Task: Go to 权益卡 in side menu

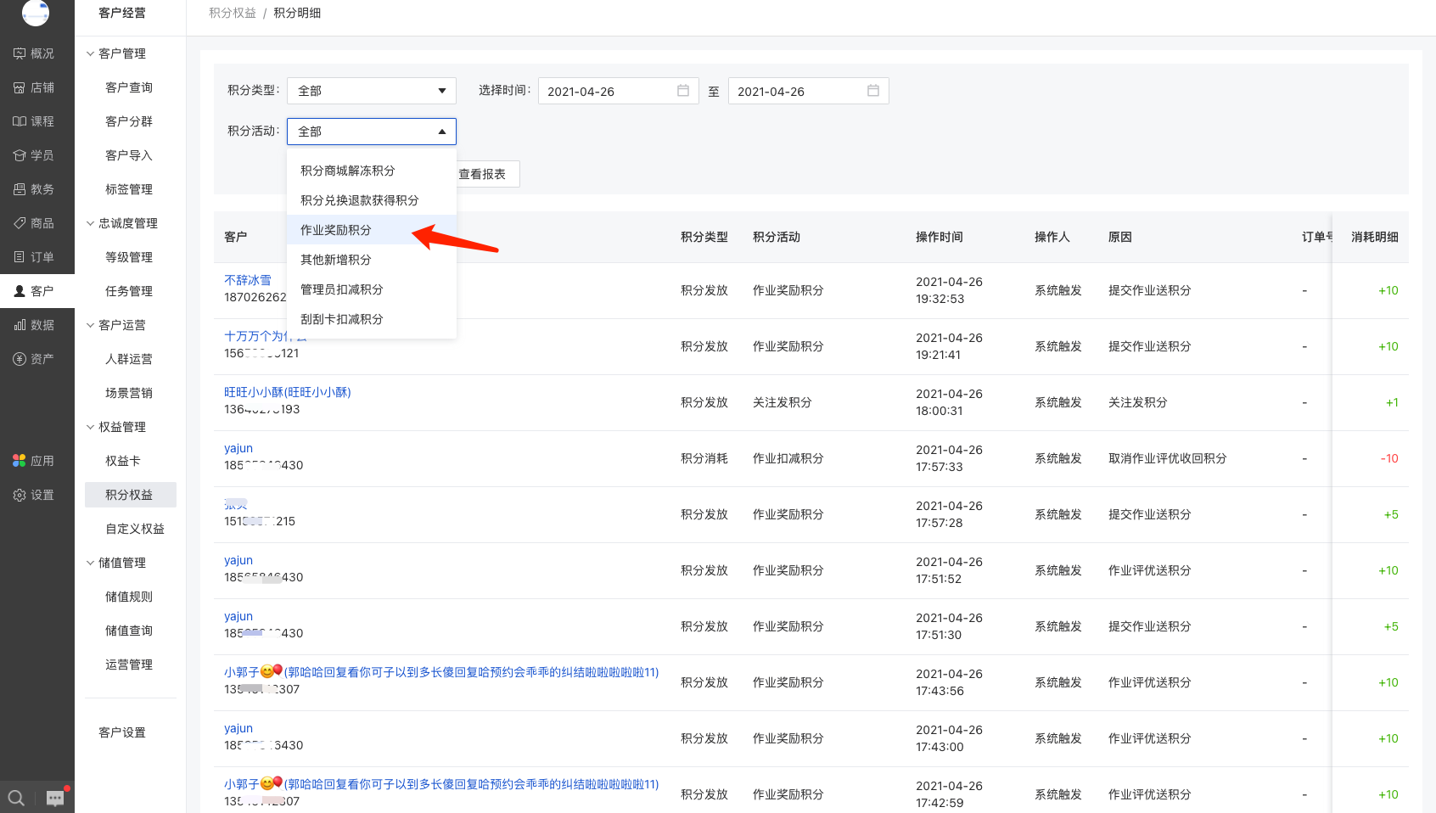Action: [123, 461]
